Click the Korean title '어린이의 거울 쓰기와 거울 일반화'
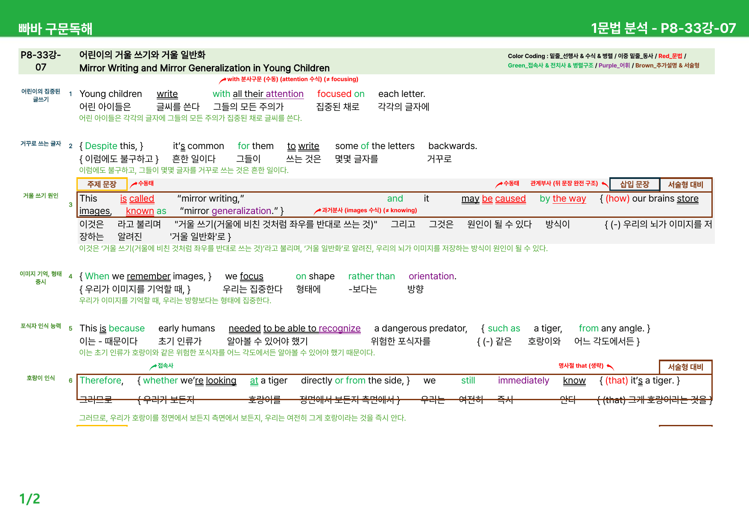Viewport: 749px width, 530px height. click(142, 55)
